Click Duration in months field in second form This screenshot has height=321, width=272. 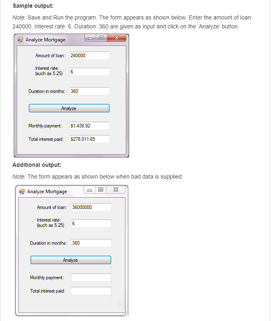[x=91, y=243]
